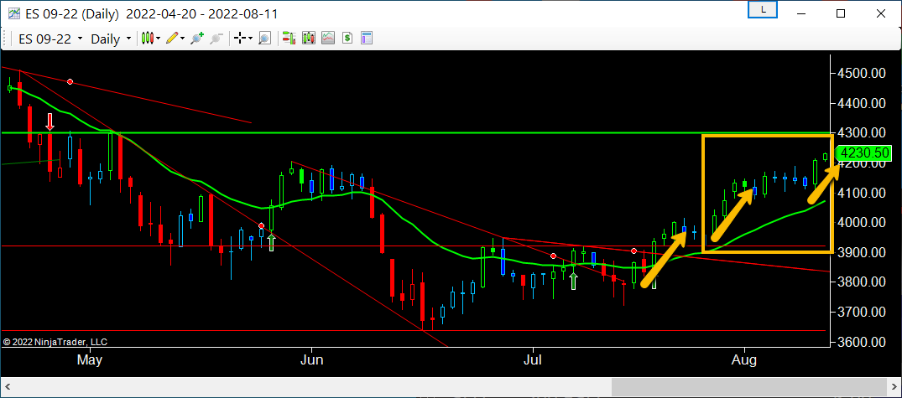Click the 4000.00 price axis label
Viewport: 902px width, 398px height.
tap(863, 222)
